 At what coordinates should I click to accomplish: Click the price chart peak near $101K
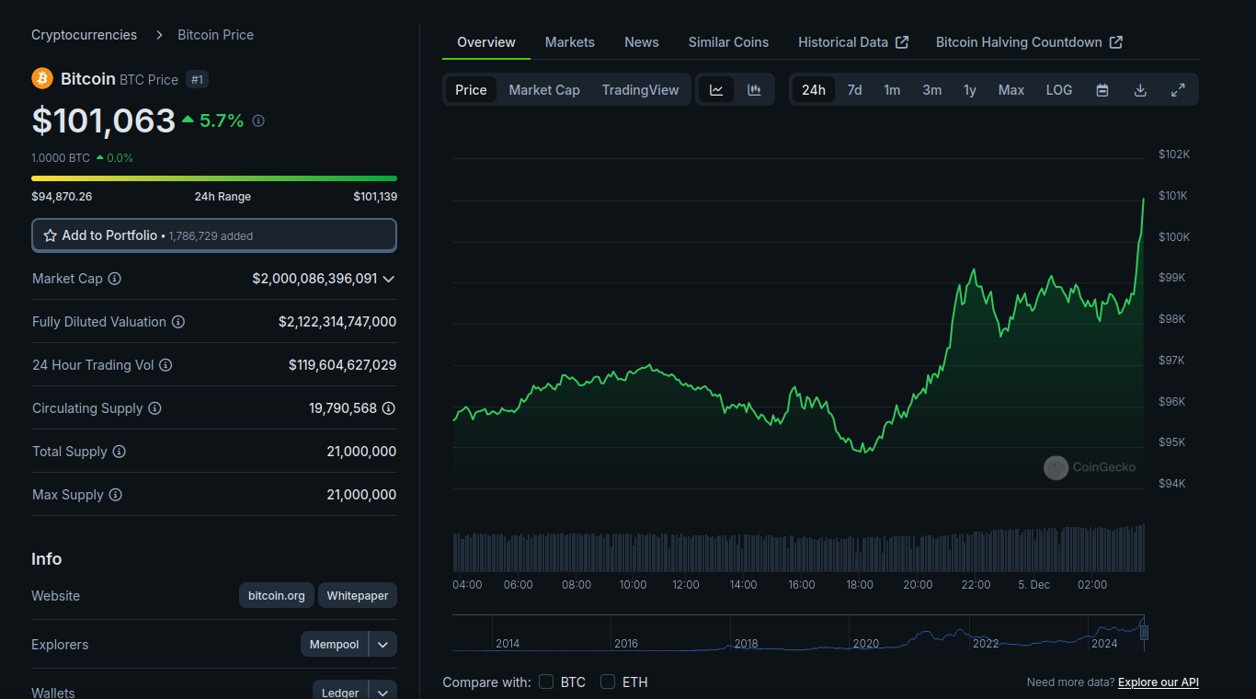click(1144, 199)
